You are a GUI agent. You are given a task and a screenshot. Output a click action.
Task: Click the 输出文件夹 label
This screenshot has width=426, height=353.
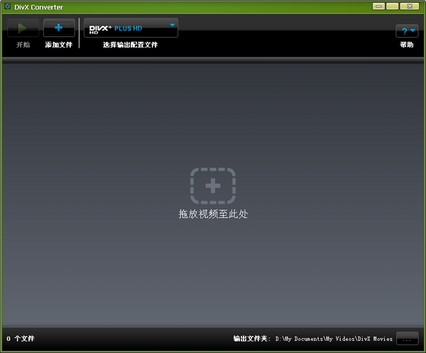[251, 339]
